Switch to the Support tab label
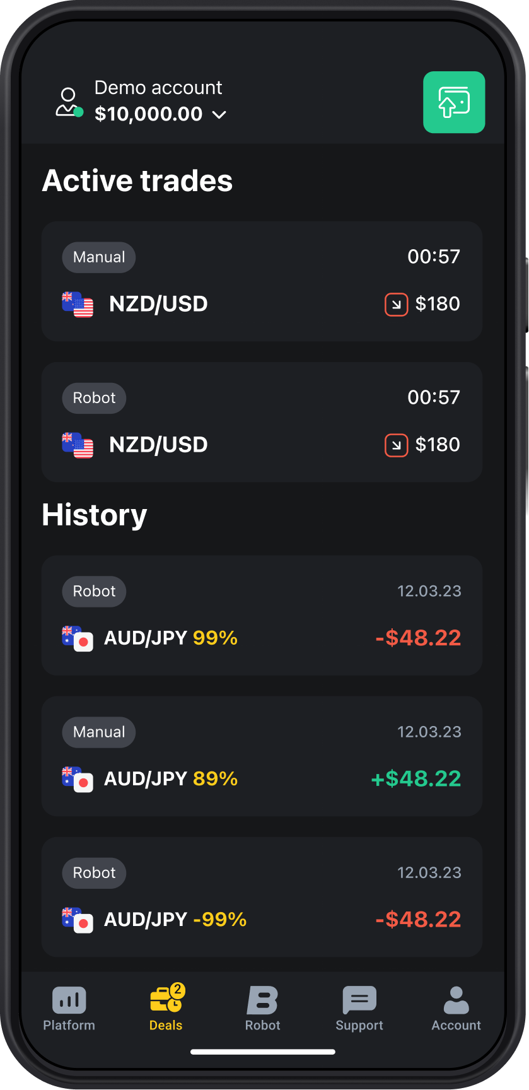The height and width of the screenshot is (1090, 529). click(359, 1026)
